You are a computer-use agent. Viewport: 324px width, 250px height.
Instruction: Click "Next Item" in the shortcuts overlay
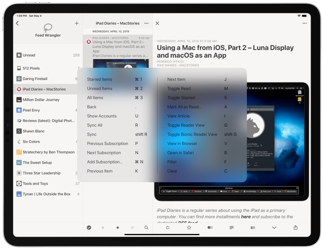[176, 79]
